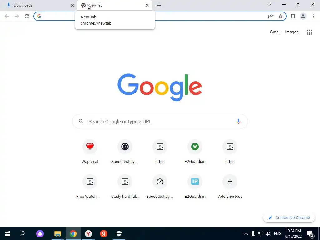This screenshot has width=320, height=240.
Task: Open the Free Watch shortcut
Action: point(90,187)
